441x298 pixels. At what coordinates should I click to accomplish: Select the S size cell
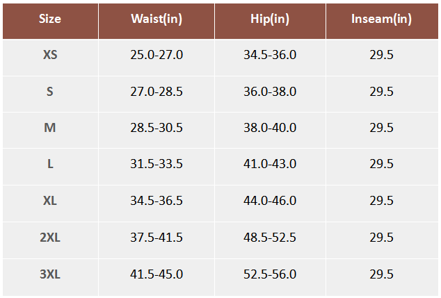point(50,91)
